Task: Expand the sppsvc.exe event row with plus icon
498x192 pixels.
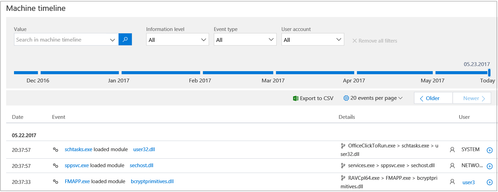Action: click(489, 166)
